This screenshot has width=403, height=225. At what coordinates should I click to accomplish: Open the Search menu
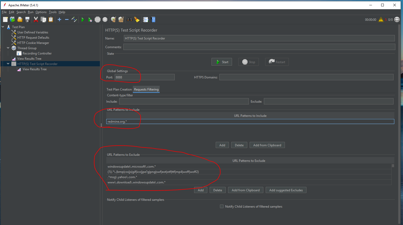click(x=21, y=12)
